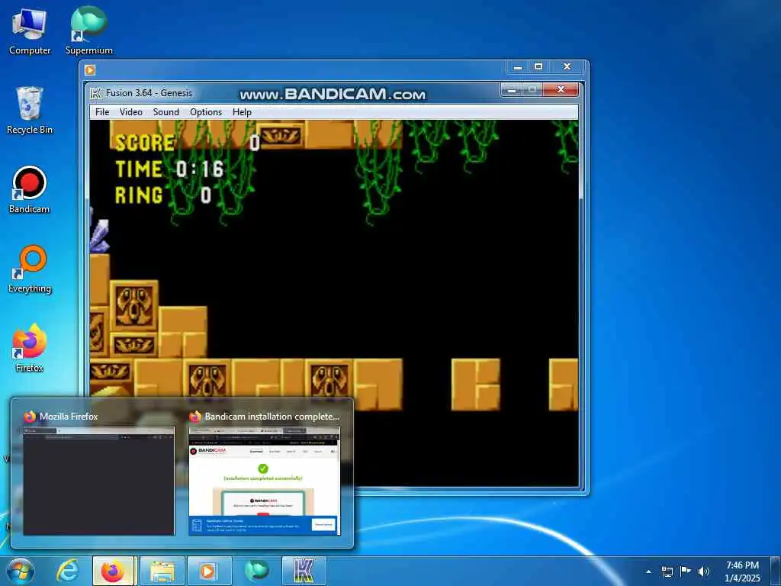Click the Fusion 3.64 - Genesis title text
This screenshot has height=586, width=781.
click(149, 93)
